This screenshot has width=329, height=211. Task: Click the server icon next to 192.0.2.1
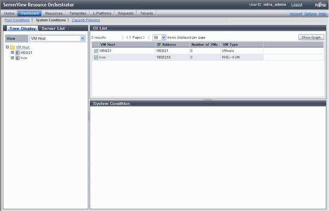(x=18, y=52)
